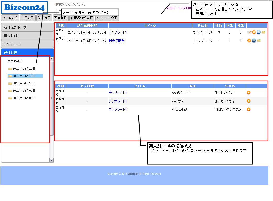Click the orange delete icon for ○○次郎
The image size is (273, 201).
(249, 101)
